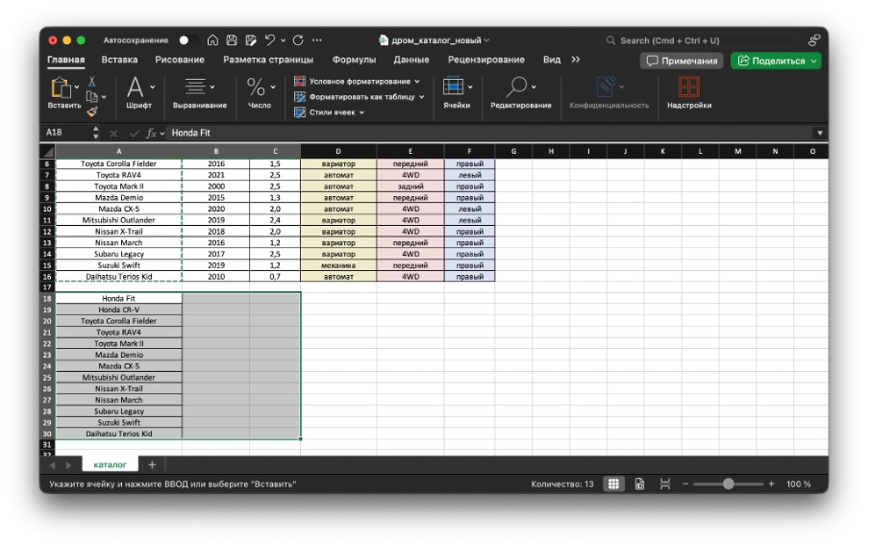Click cell A18 Honda Fit
This screenshot has width=869, height=546.
click(x=118, y=298)
